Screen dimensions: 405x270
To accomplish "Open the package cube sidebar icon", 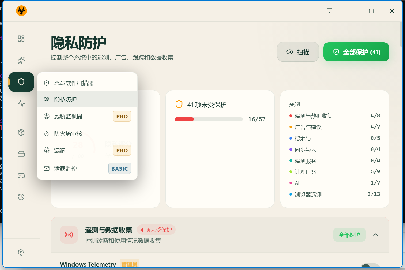I will coord(21,132).
